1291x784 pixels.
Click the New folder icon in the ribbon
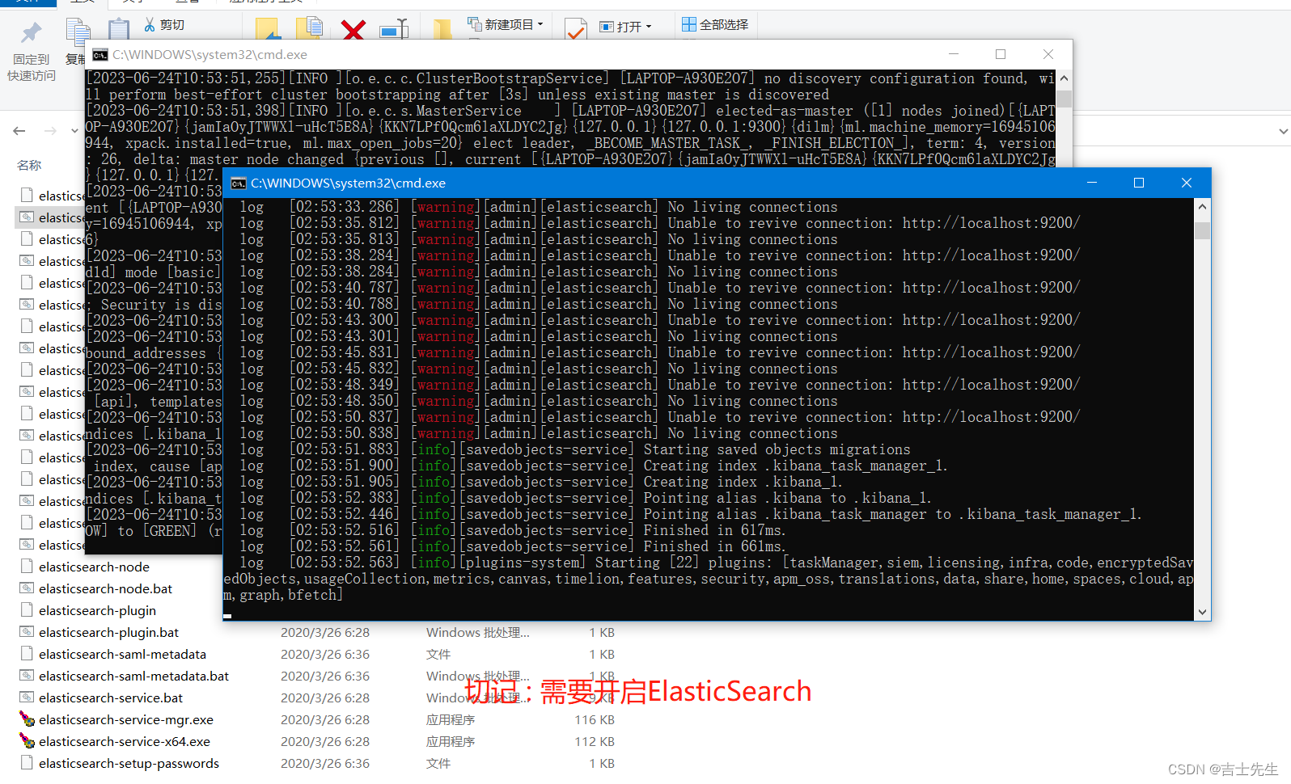point(442,30)
